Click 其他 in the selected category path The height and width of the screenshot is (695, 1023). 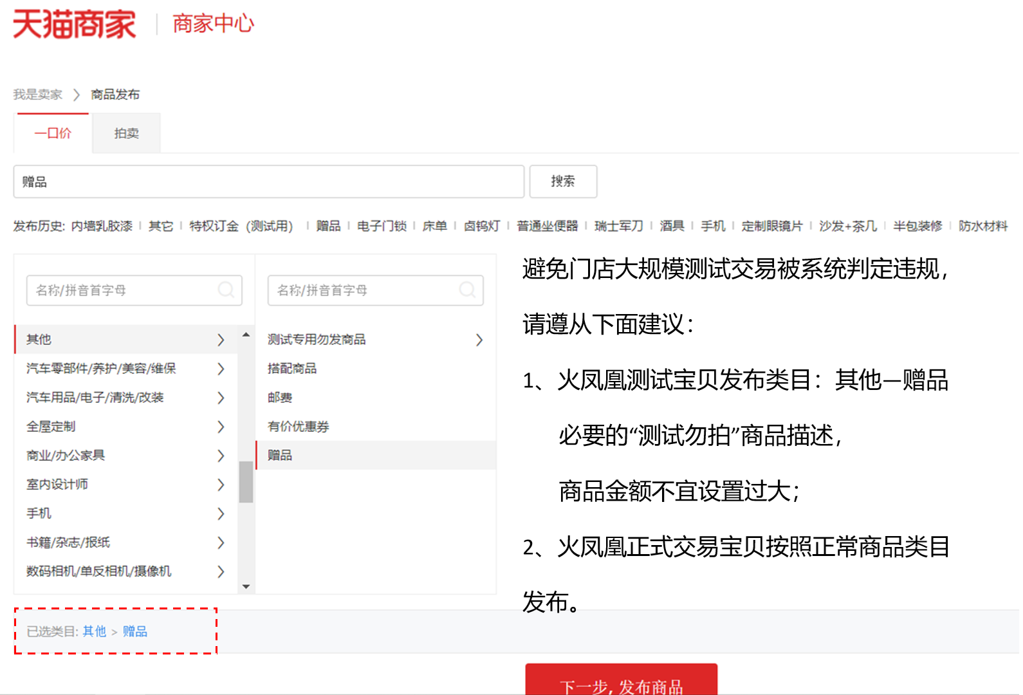[95, 631]
